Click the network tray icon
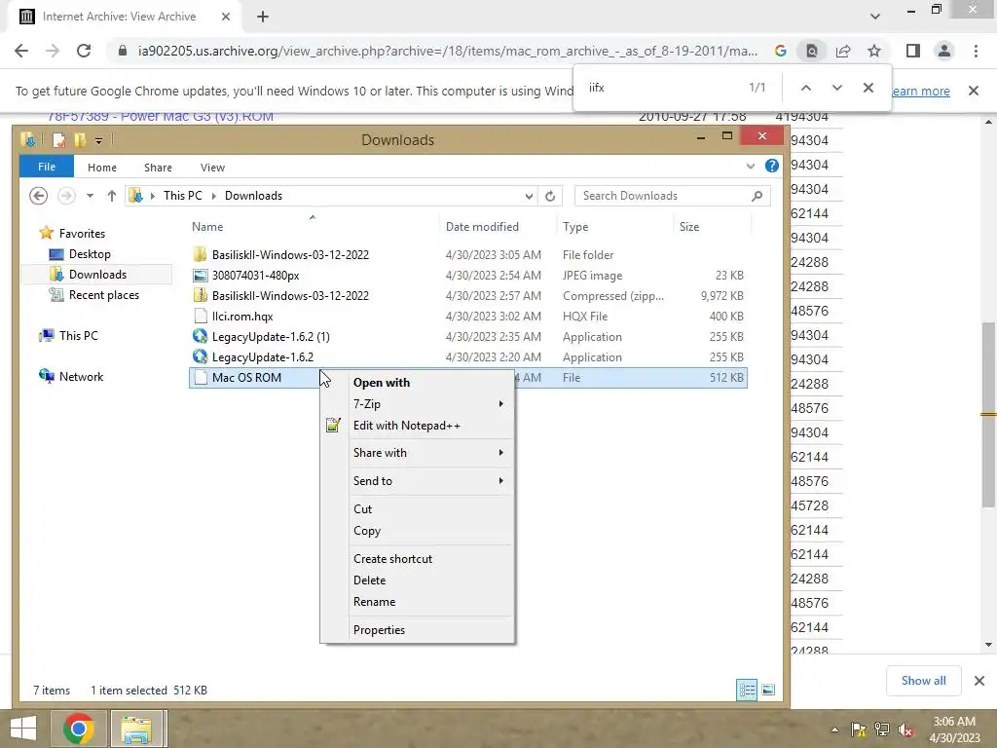Image resolution: width=997 pixels, height=748 pixels. 882,729
